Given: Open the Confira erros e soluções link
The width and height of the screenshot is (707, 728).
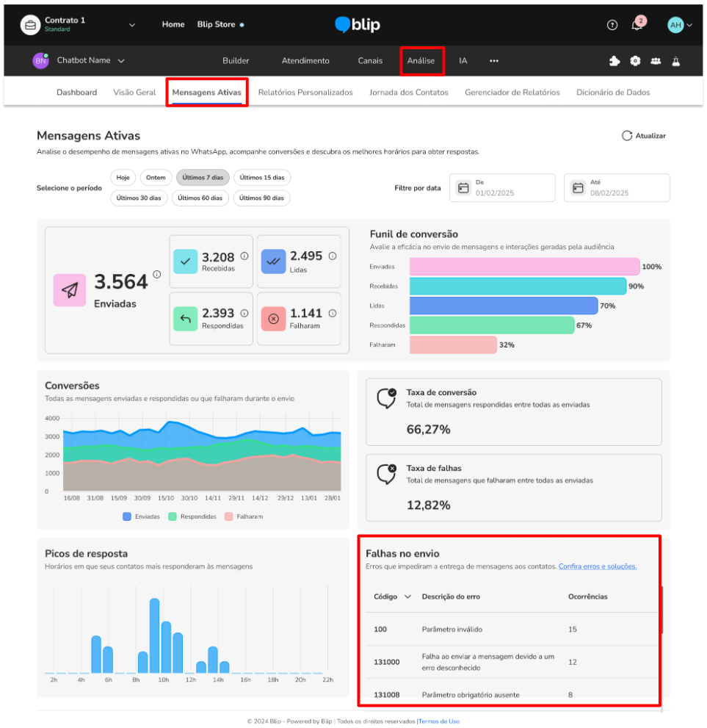Looking at the screenshot, I should (x=598, y=566).
